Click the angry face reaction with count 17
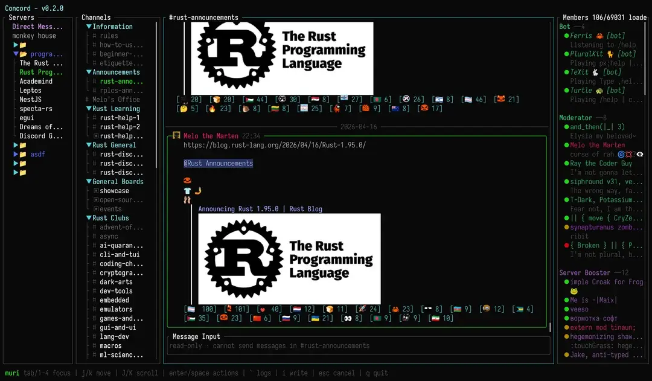Screen dimensions: 652x381 tap(430, 109)
